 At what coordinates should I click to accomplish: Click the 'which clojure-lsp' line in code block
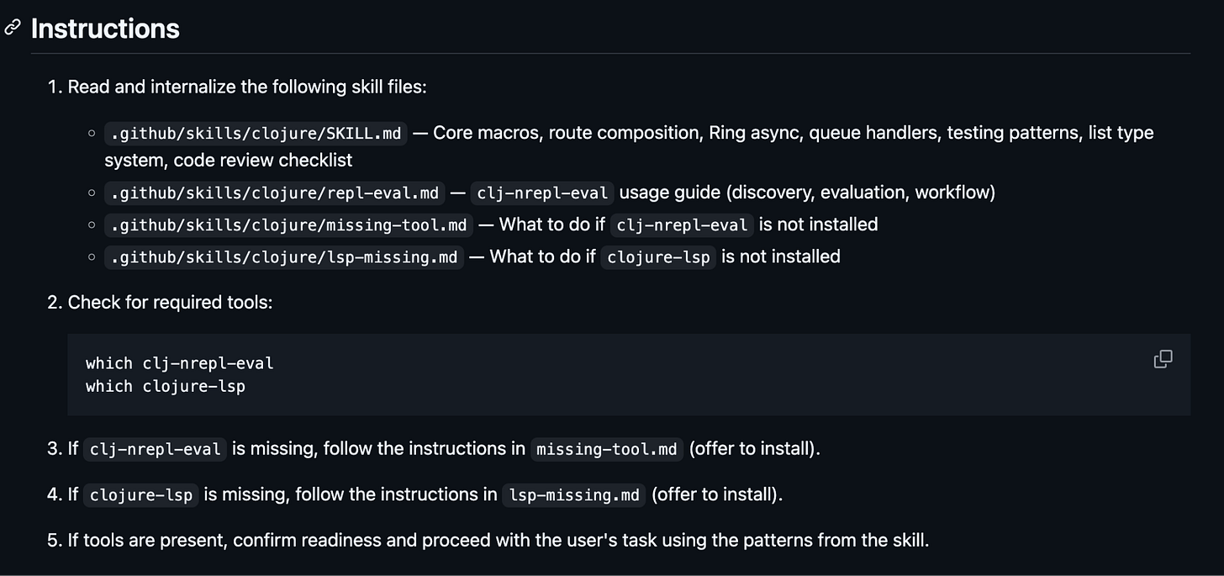pos(166,386)
